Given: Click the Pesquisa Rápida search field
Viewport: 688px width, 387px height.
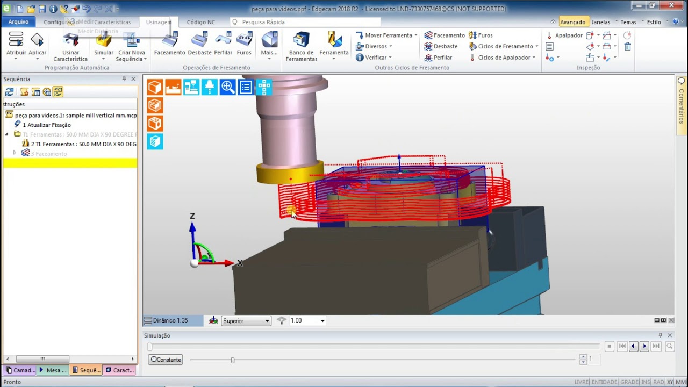Looking at the screenshot, I should [x=305, y=22].
